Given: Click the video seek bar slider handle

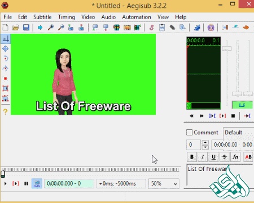Looking at the screenshot, I should click(3, 174).
